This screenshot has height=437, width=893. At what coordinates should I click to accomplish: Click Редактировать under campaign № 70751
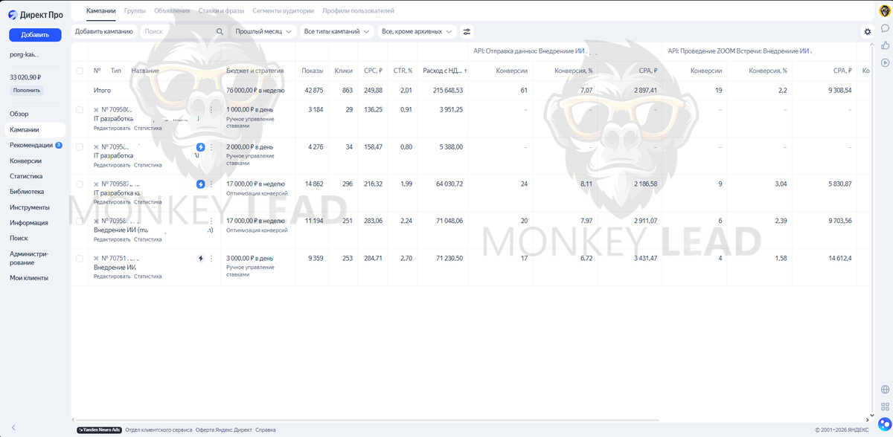tap(112, 276)
